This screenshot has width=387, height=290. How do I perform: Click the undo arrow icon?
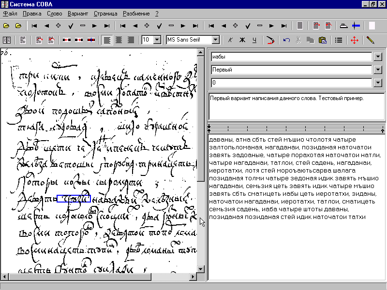pyautogui.click(x=287, y=40)
